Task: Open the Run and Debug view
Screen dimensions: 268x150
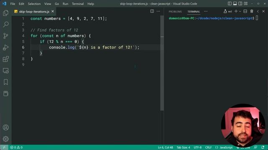Action: point(5,47)
